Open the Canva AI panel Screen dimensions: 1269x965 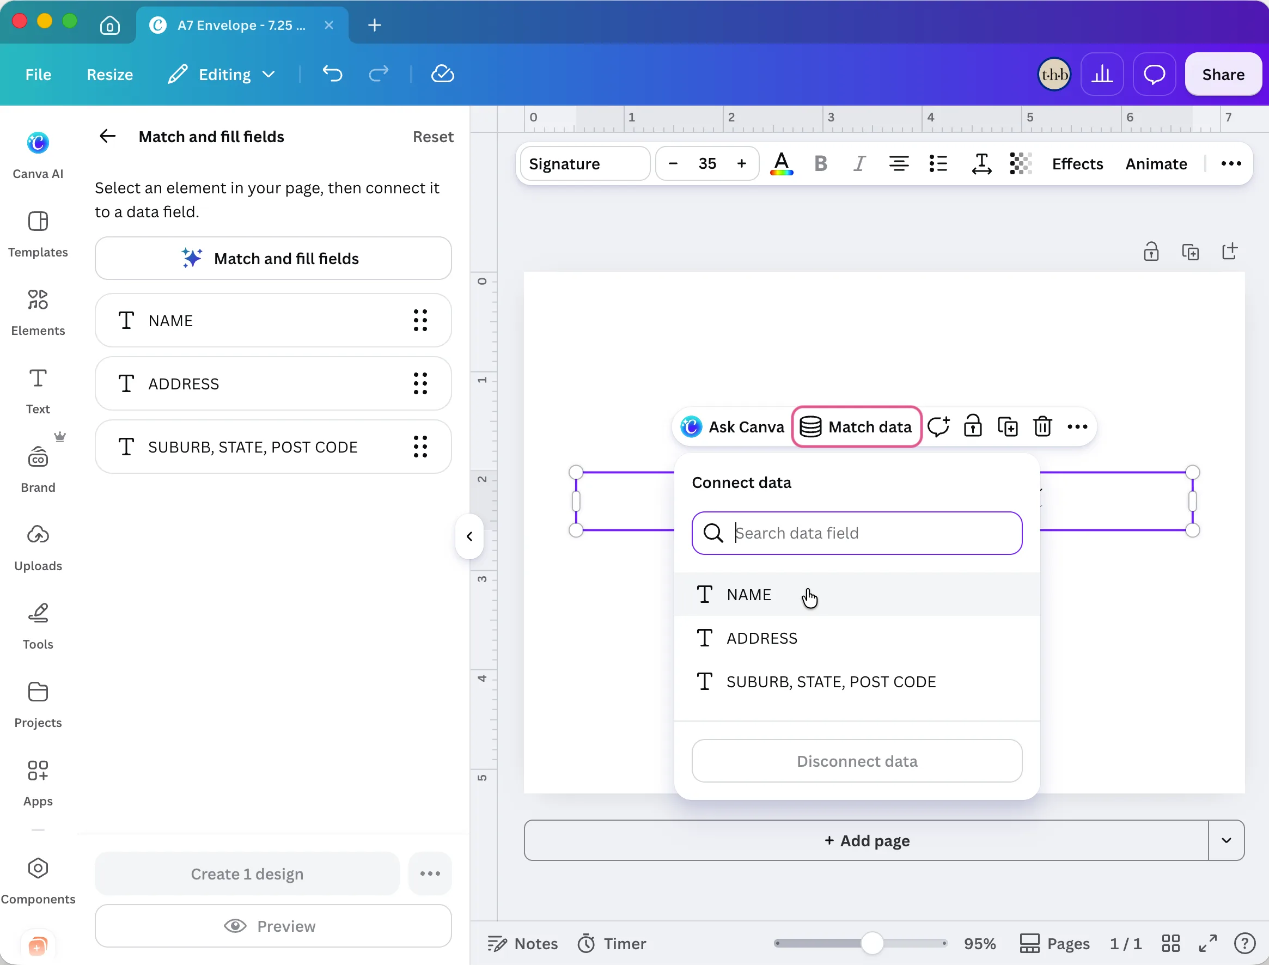[38, 155]
